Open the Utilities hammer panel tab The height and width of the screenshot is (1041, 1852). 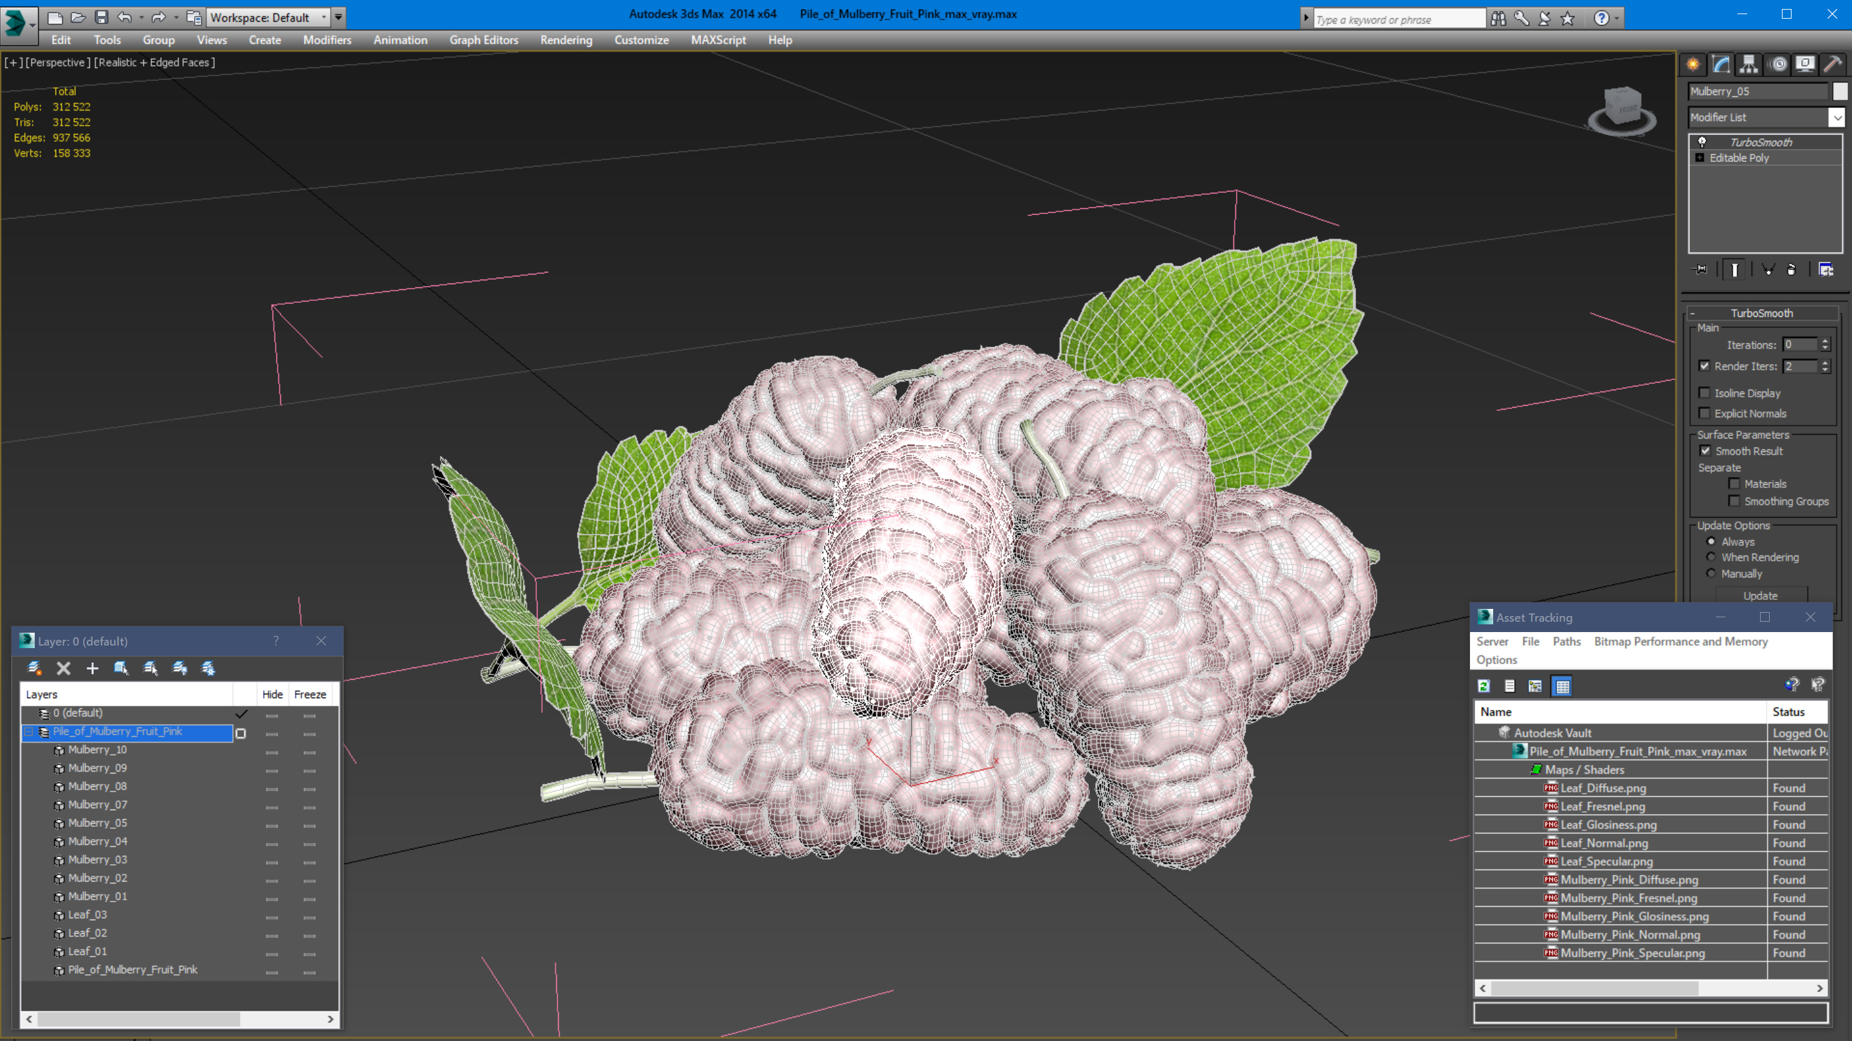pyautogui.click(x=1833, y=65)
